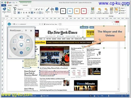Toggle Bold formatting
Image resolution: width=131 pixels, height=98 pixels.
point(19,13)
